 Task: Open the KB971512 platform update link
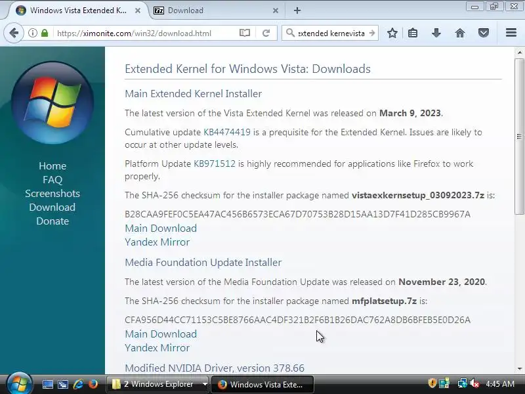pos(215,164)
